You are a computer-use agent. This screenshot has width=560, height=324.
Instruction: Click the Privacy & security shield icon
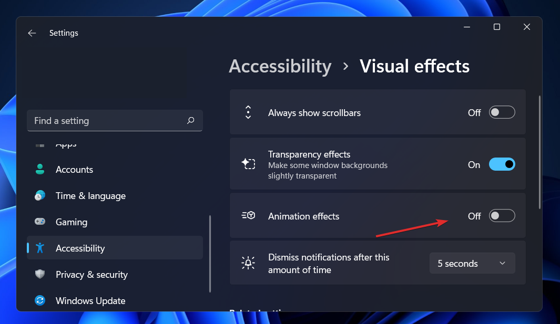pyautogui.click(x=40, y=274)
